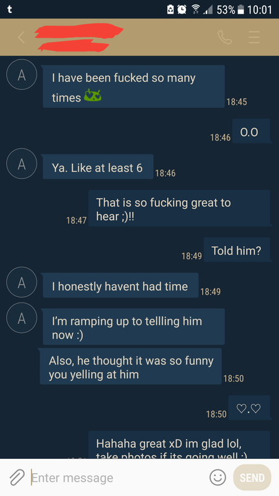Screen dimensions: 279x496
Task: Tap the SEND button
Action: click(x=252, y=477)
